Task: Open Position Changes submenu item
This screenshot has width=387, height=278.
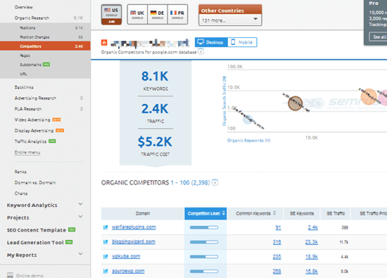Action: [x=34, y=37]
